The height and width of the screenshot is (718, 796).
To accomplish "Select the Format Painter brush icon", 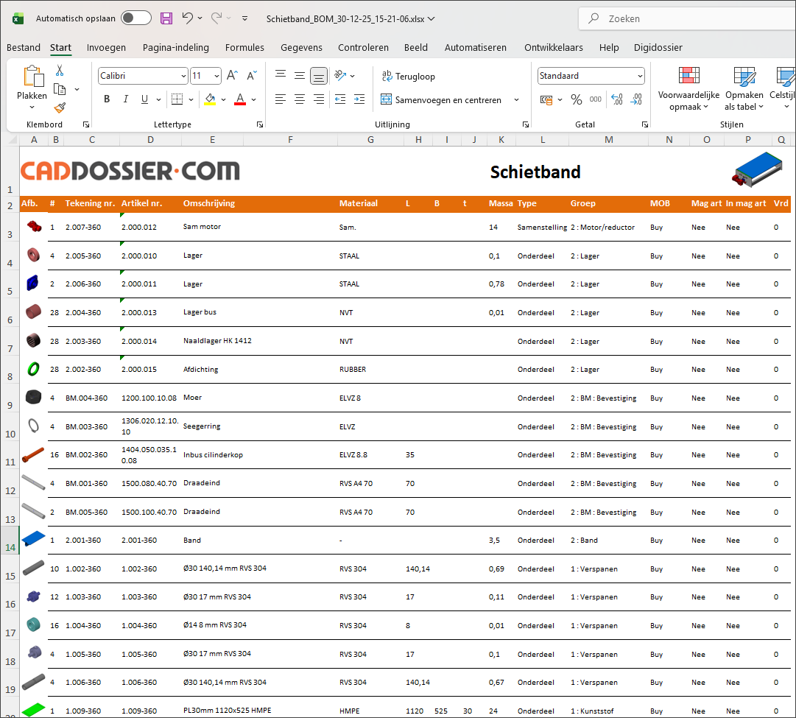I will 60,108.
